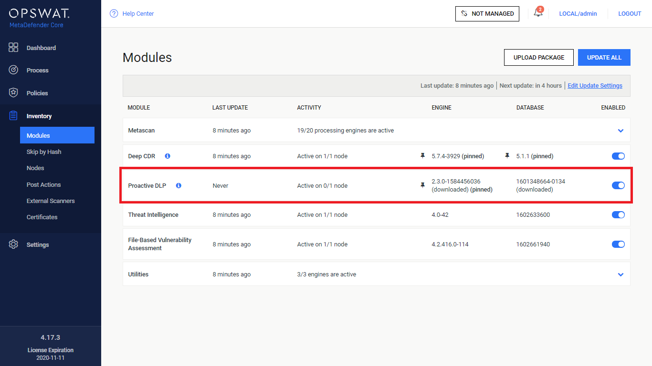Click the Threat Intelligence module name

[153, 215]
